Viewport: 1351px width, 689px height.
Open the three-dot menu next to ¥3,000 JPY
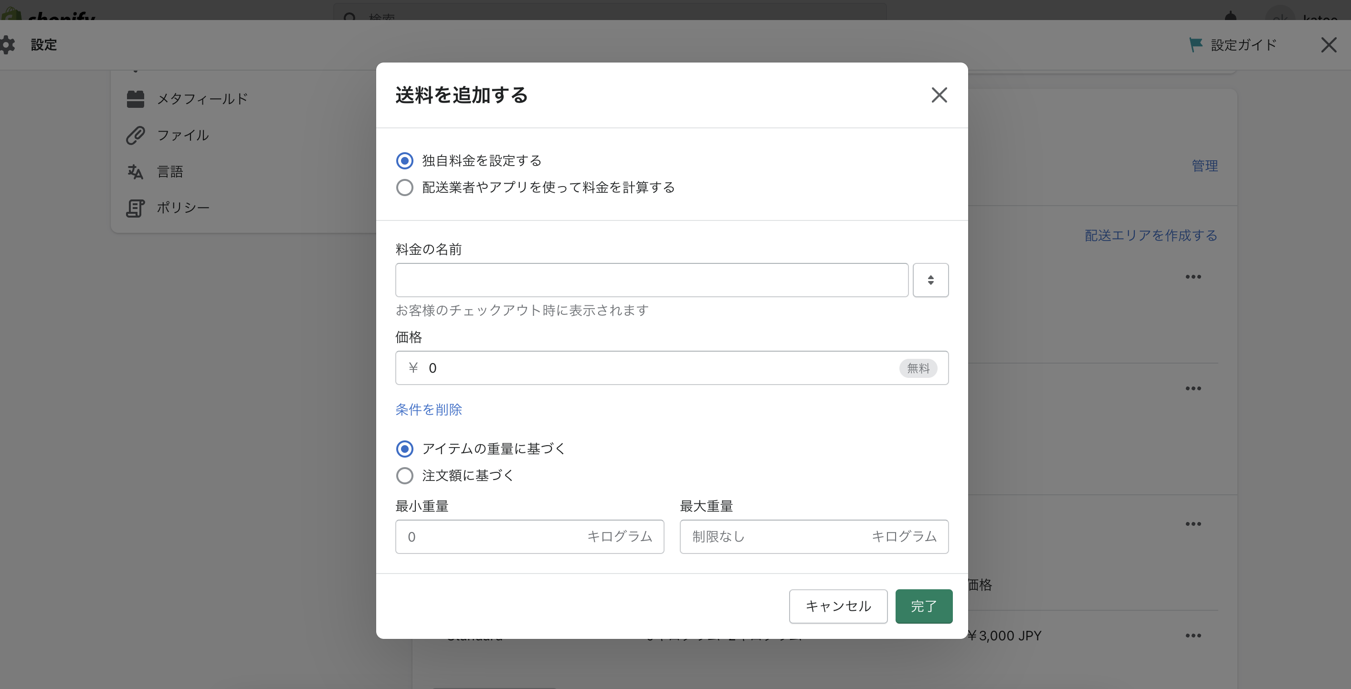1193,636
